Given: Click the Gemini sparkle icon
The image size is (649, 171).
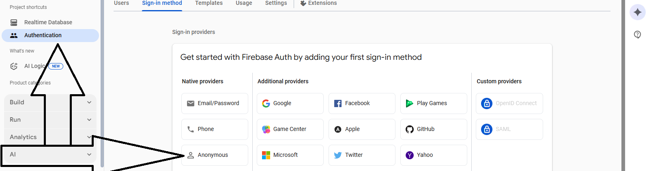Looking at the screenshot, I should (x=637, y=12).
